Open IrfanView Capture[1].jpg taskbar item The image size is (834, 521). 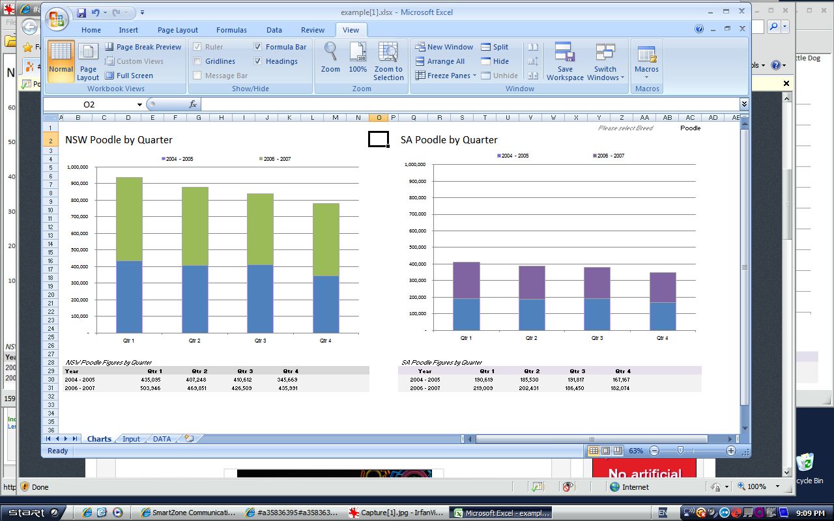pyautogui.click(x=397, y=513)
